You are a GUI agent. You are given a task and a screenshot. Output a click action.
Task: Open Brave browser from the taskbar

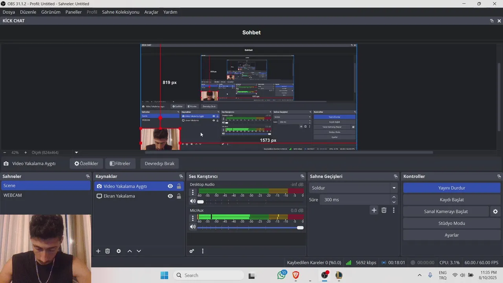point(296,275)
